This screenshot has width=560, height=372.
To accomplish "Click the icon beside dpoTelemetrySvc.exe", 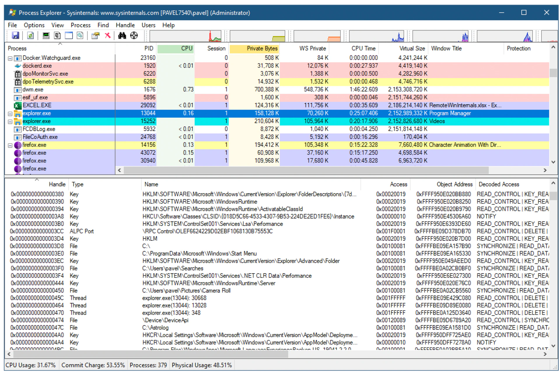I will (x=18, y=82).
